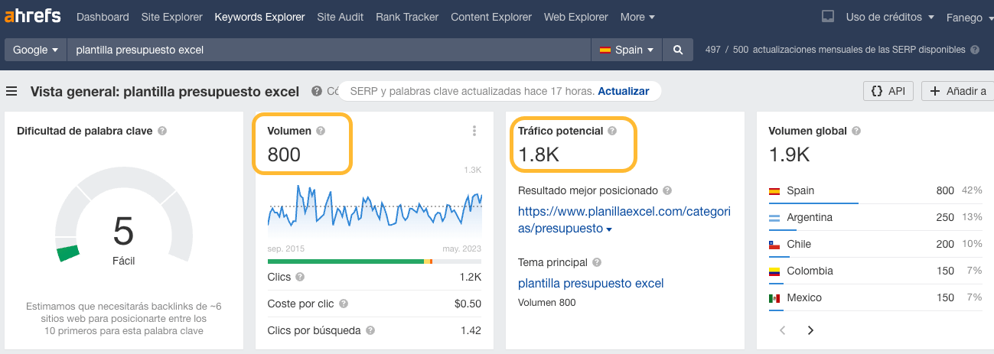Click help icon next to Tema principal
This screenshot has width=994, height=354.
pos(597,262)
